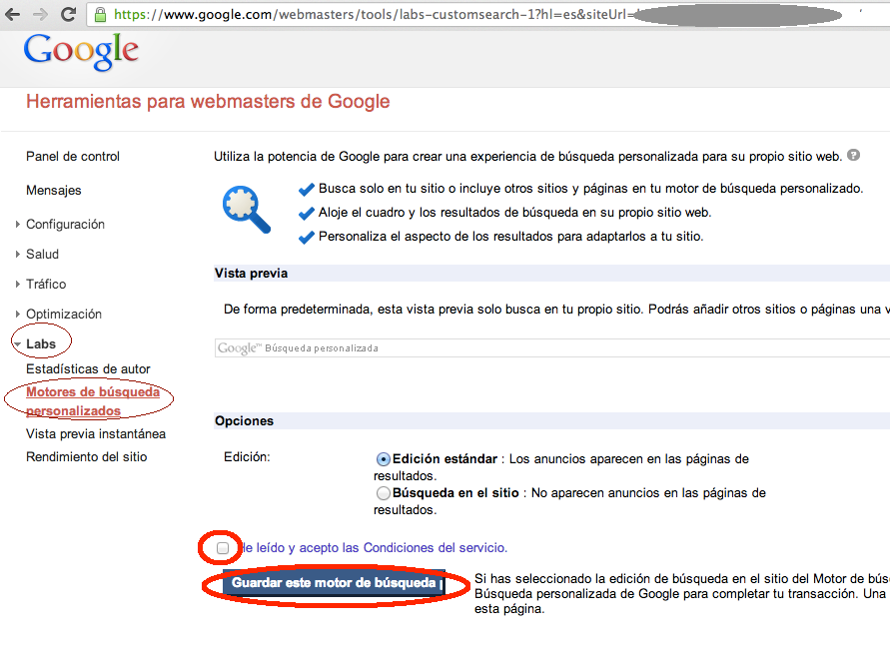The width and height of the screenshot is (890, 651).
Task: Open Mensajes in the sidebar
Action: (x=53, y=191)
